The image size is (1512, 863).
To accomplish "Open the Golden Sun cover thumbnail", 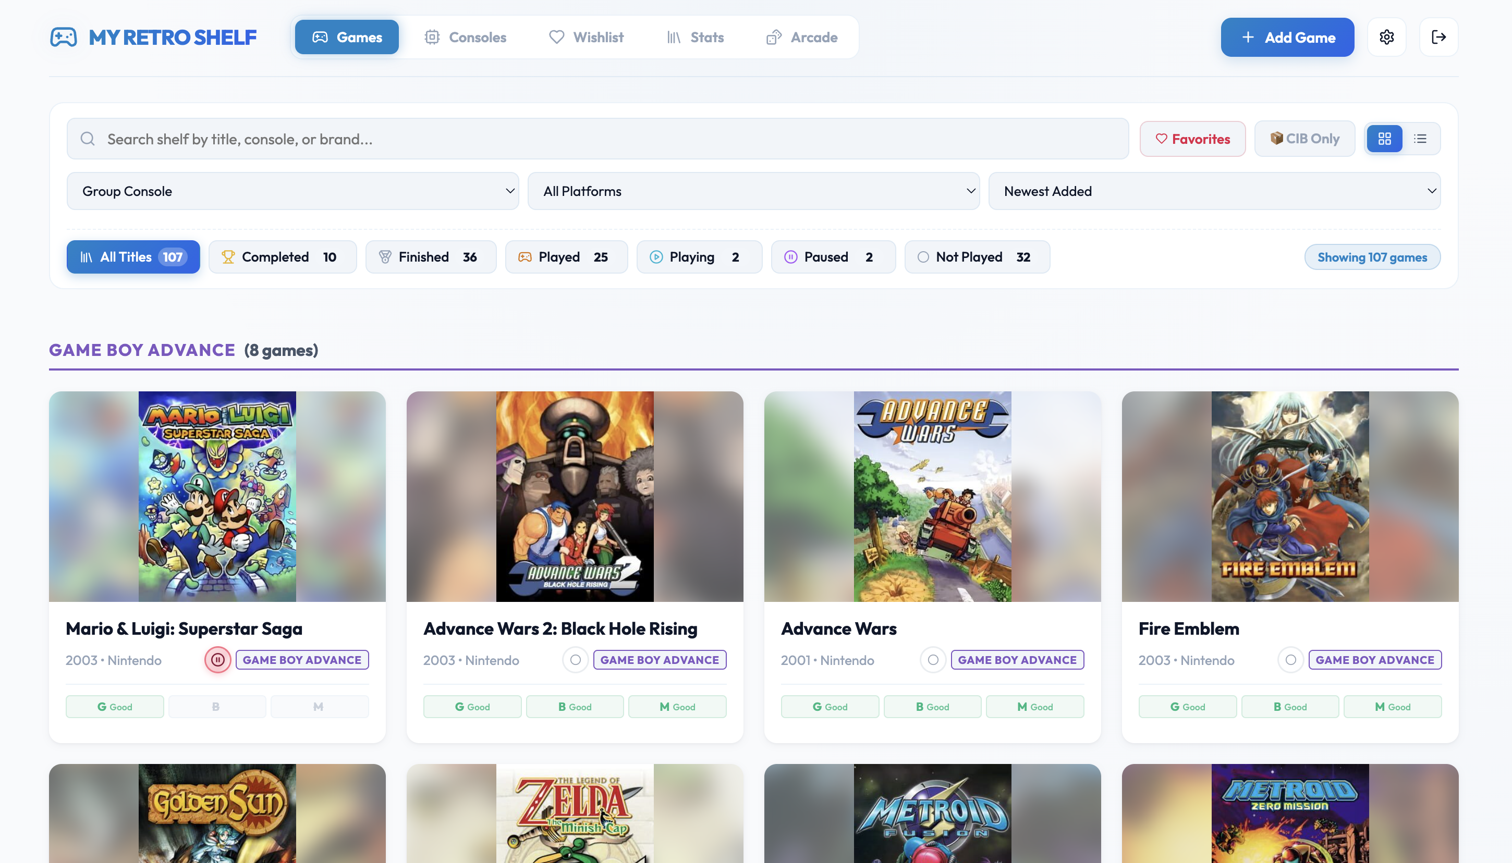I will click(x=217, y=813).
